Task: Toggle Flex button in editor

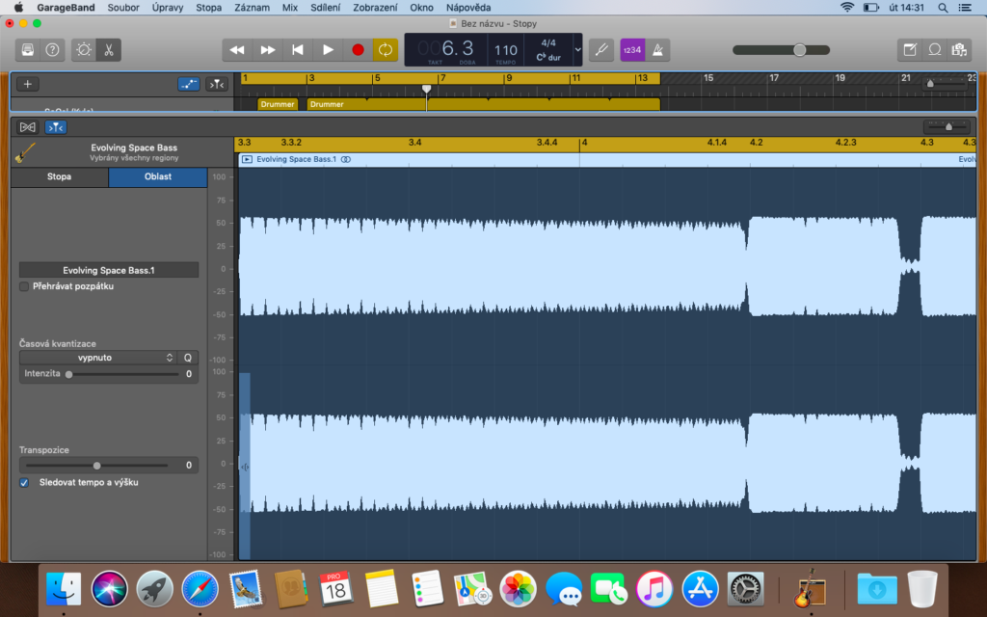Action: [x=28, y=127]
